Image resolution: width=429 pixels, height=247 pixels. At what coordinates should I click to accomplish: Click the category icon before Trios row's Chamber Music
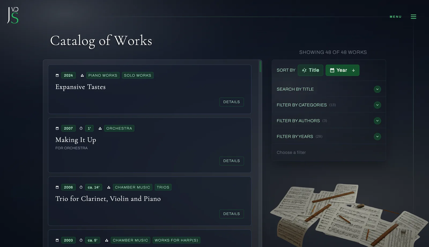pos(109,188)
